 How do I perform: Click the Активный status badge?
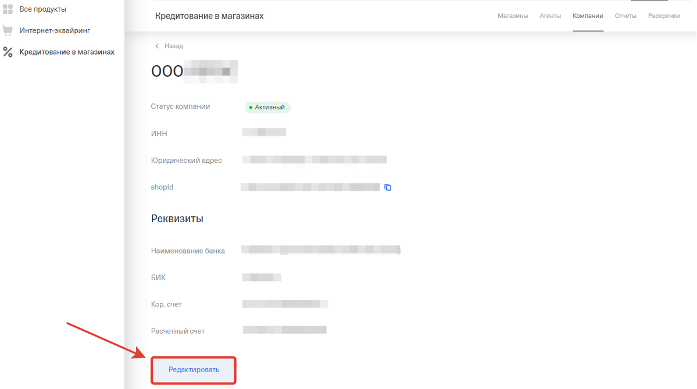click(267, 108)
